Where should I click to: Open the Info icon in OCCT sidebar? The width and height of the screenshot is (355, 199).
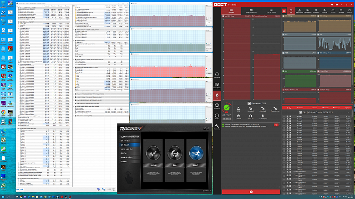(x=217, y=116)
